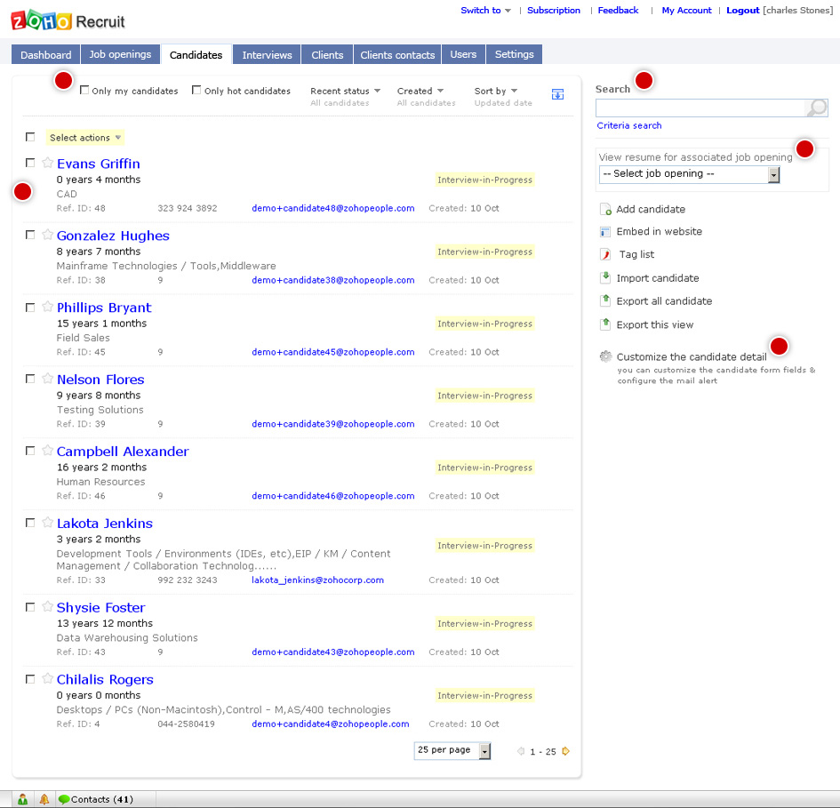The height and width of the screenshot is (808, 840).
Task: Click the Add candidate page icon
Action: coord(605,210)
